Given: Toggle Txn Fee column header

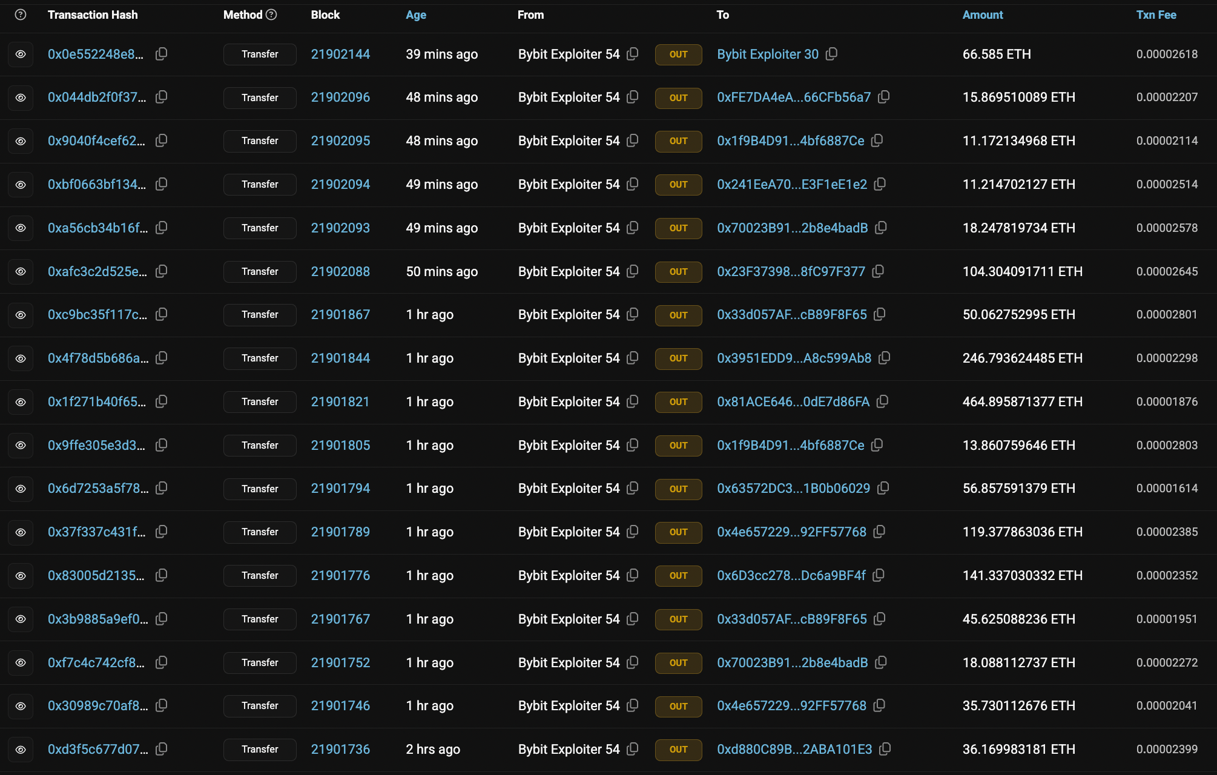Looking at the screenshot, I should 1156,15.
